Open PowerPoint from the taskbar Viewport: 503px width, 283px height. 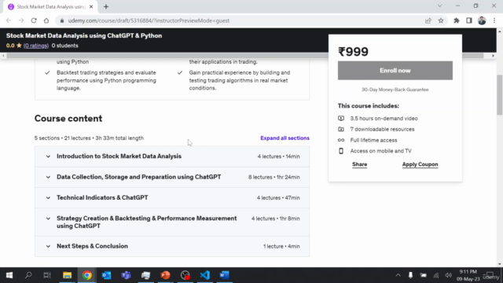[x=165, y=275]
